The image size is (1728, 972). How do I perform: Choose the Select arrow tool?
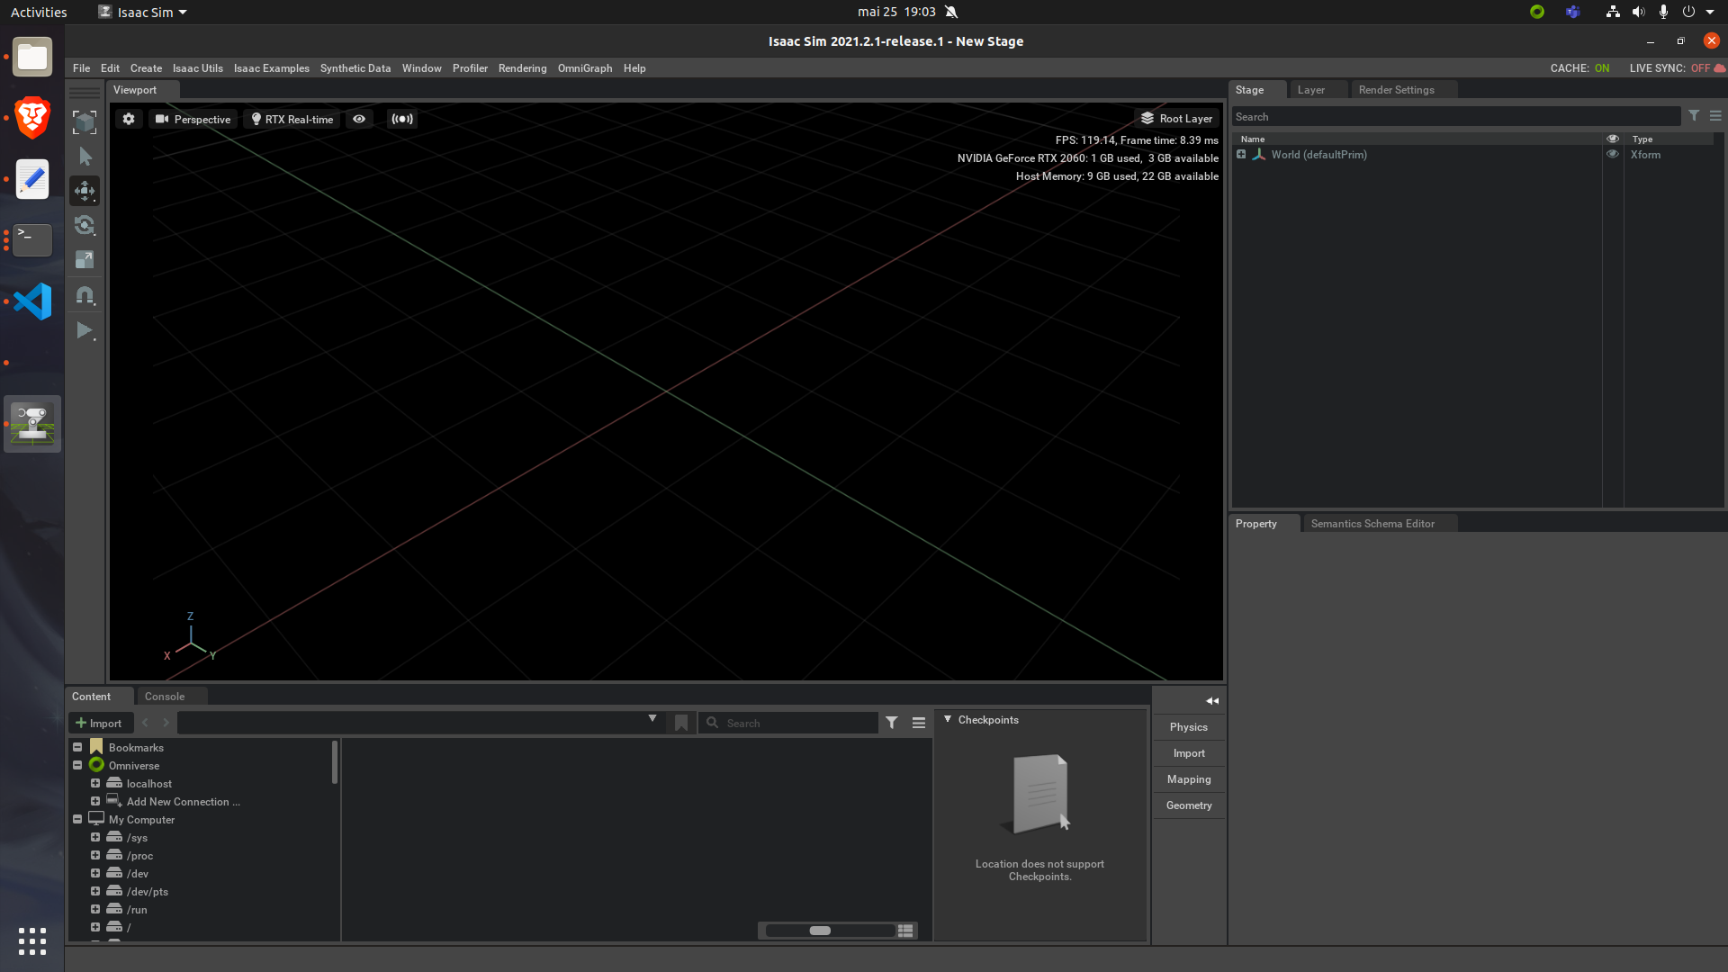click(x=85, y=157)
